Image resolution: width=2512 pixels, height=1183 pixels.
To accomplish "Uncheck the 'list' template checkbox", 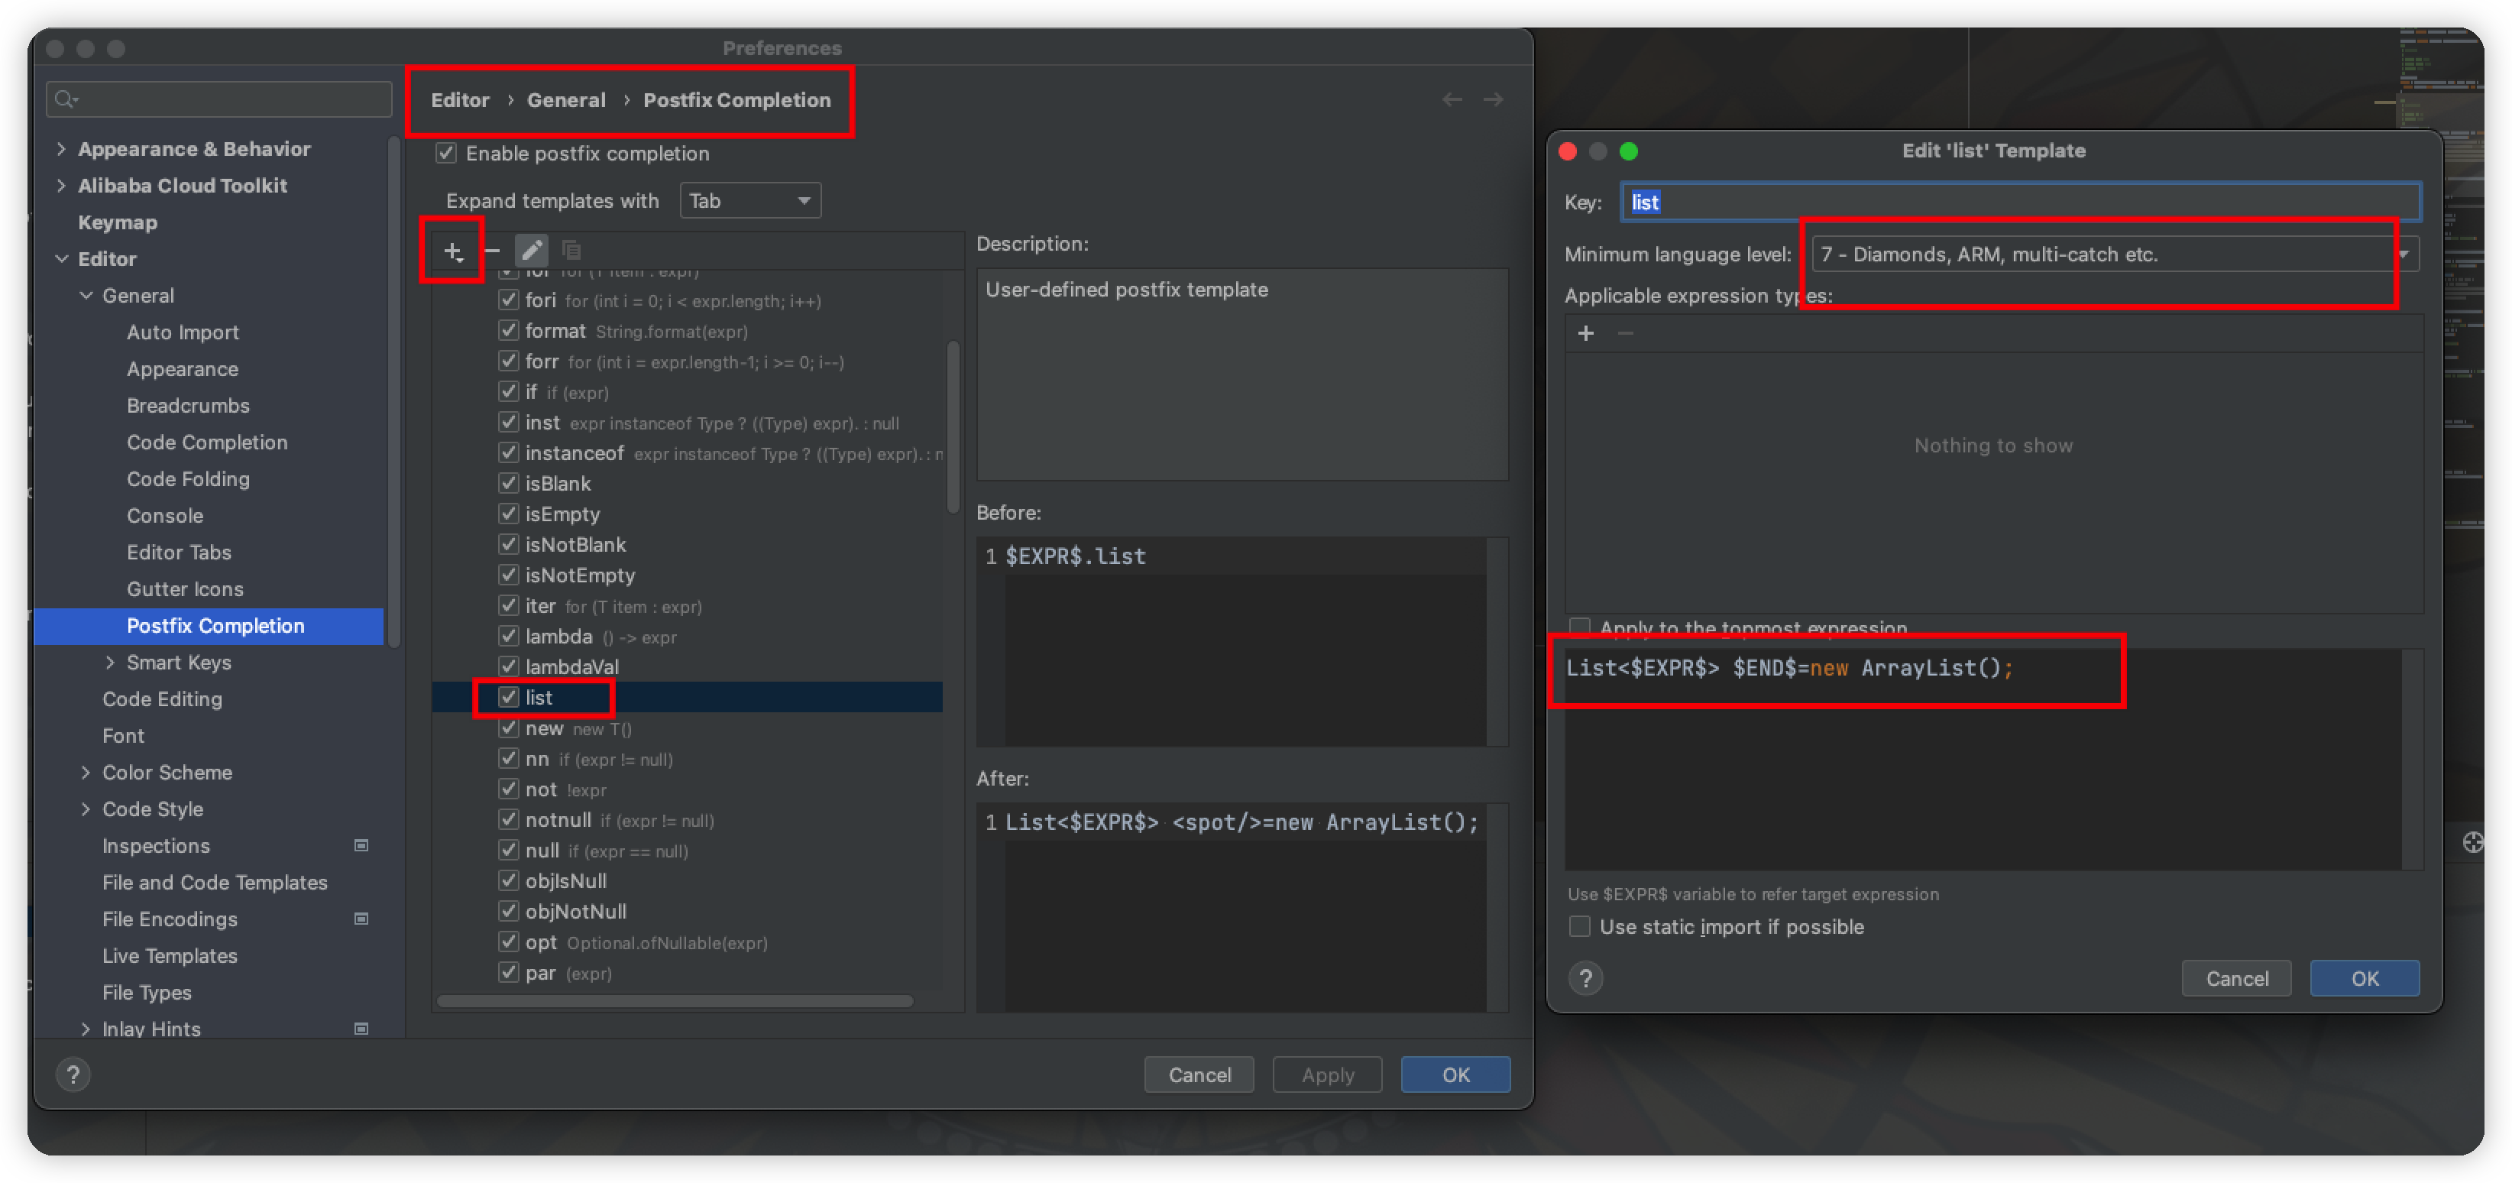I will tap(508, 697).
